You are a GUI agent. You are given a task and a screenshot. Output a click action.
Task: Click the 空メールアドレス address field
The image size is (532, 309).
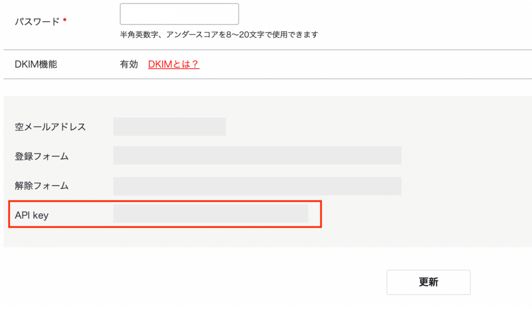(169, 126)
